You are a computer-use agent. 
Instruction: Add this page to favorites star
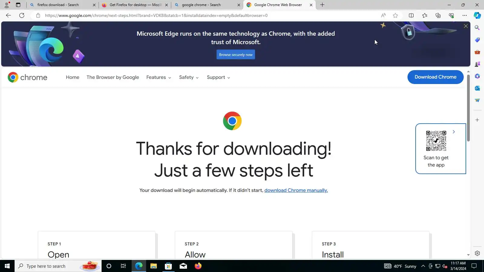click(x=395, y=15)
